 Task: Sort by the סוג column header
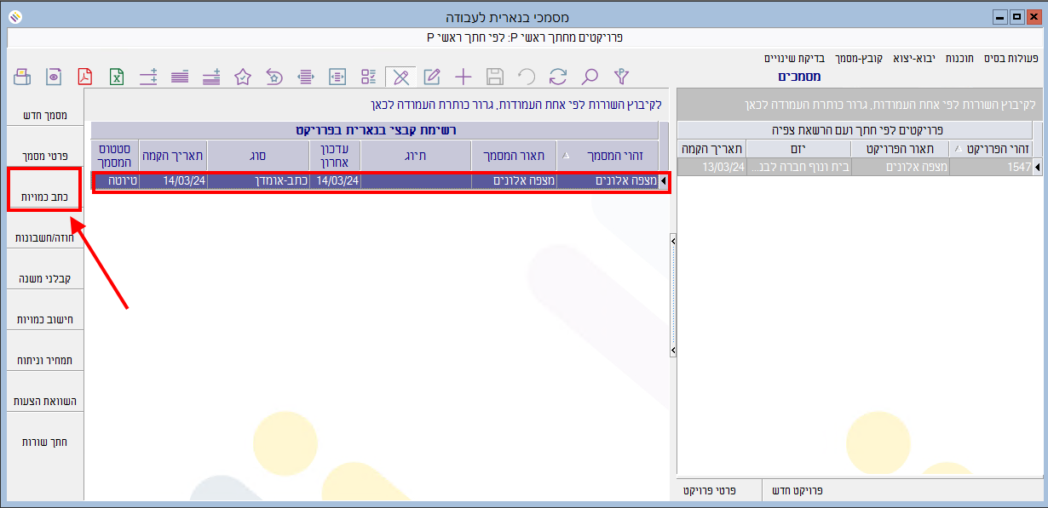pos(257,157)
